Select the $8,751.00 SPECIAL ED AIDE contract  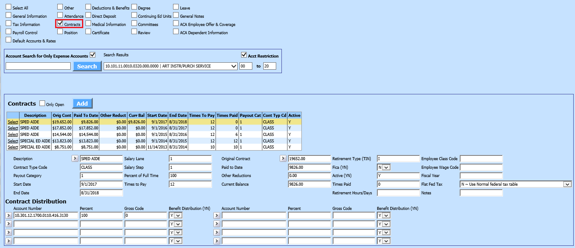coord(13,147)
